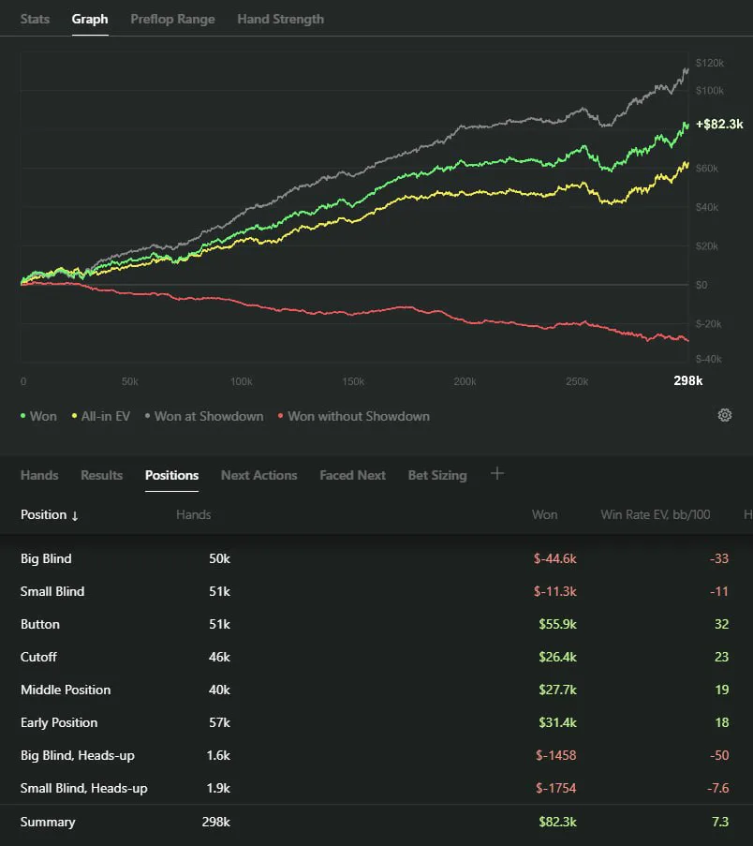Sort by Win Rate EV bb/100 column
This screenshot has width=753, height=846.
[x=656, y=514]
